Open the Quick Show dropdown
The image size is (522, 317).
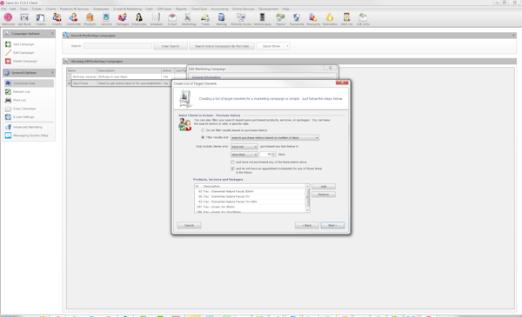click(x=273, y=46)
